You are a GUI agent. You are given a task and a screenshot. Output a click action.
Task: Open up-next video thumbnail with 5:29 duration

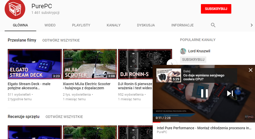click(169, 75)
